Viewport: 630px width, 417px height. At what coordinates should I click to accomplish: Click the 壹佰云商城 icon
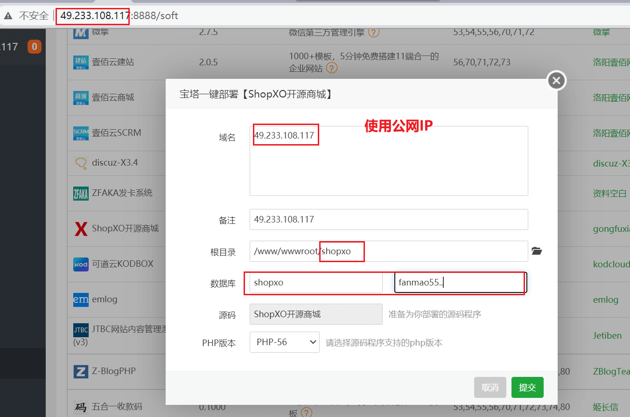coord(81,97)
